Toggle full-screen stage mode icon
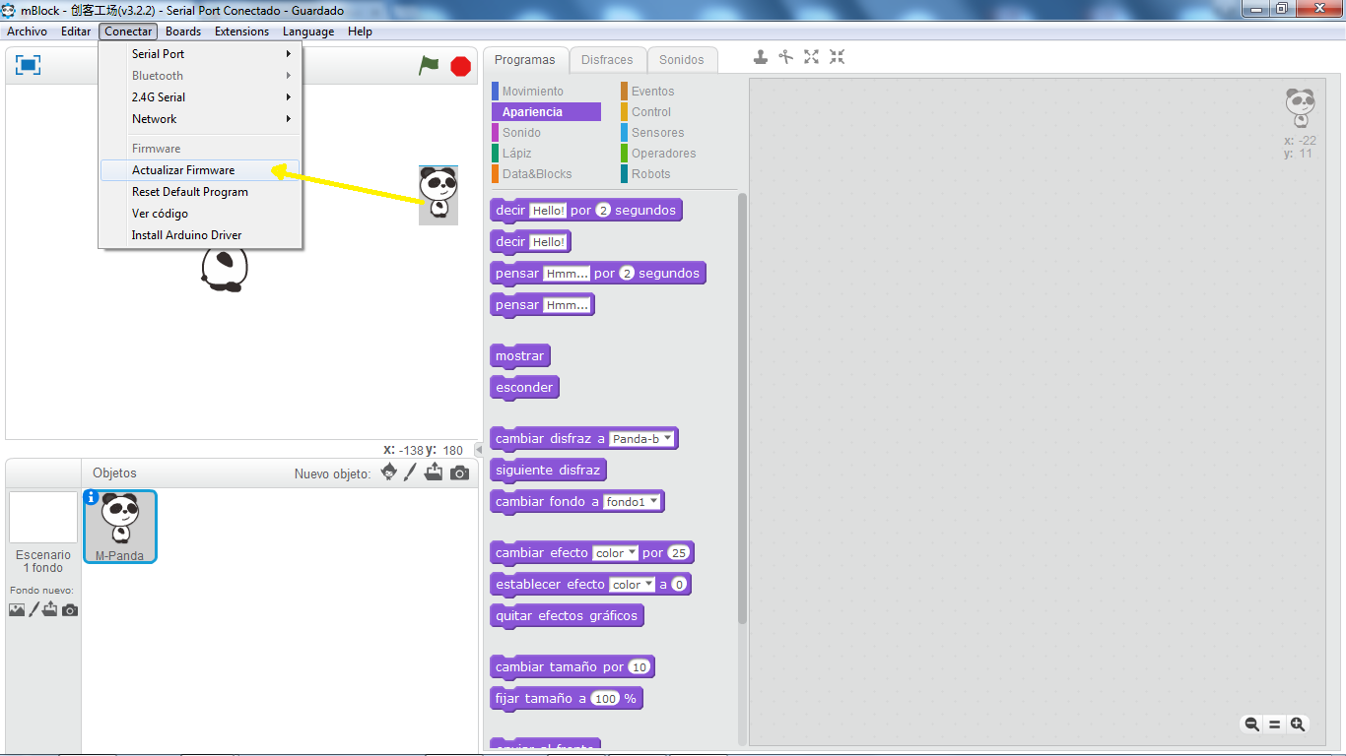 pos(29,65)
